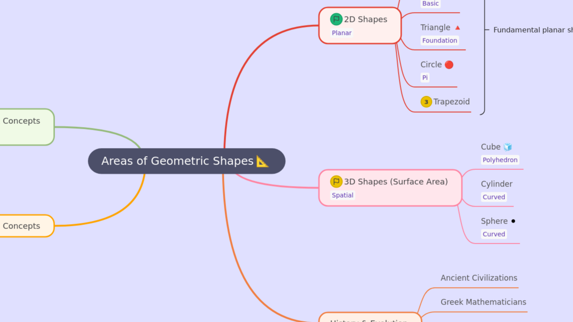Click the priority 3 marker on Trapezoid

coord(426,102)
